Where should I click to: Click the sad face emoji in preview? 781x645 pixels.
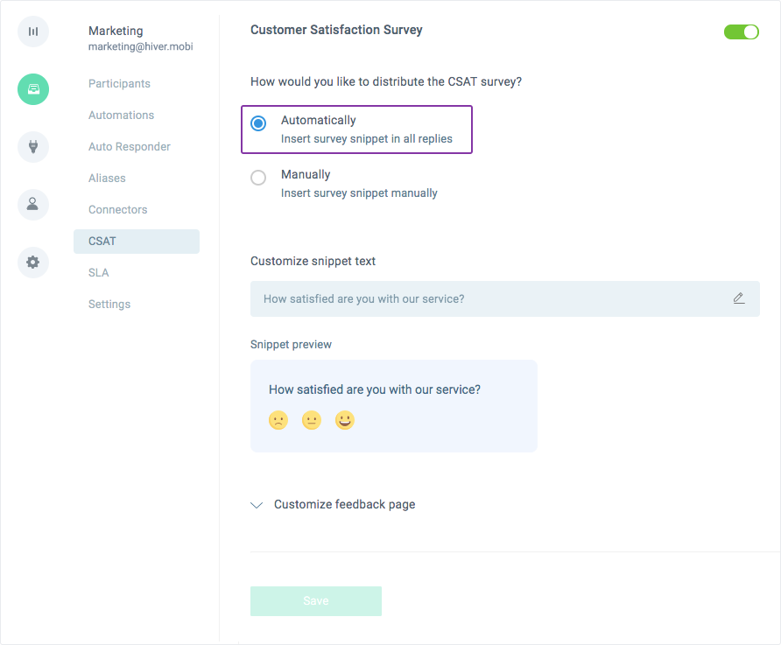[x=278, y=420]
